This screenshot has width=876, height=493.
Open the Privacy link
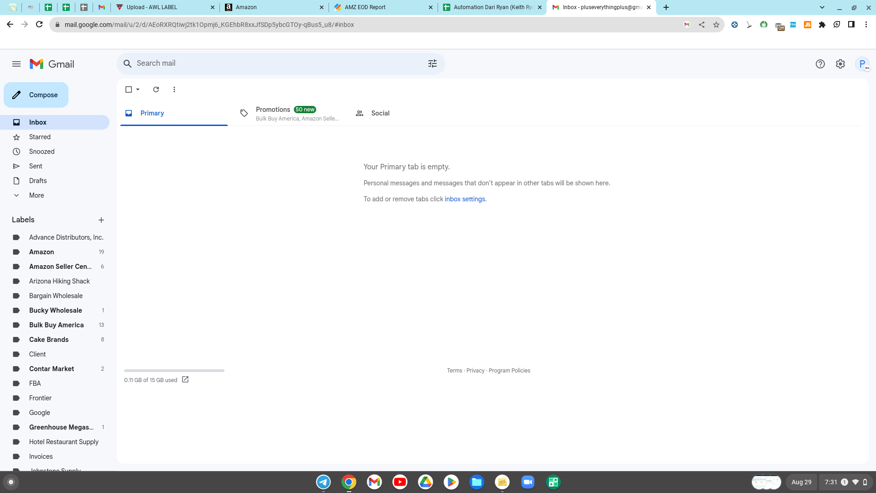coord(475,371)
